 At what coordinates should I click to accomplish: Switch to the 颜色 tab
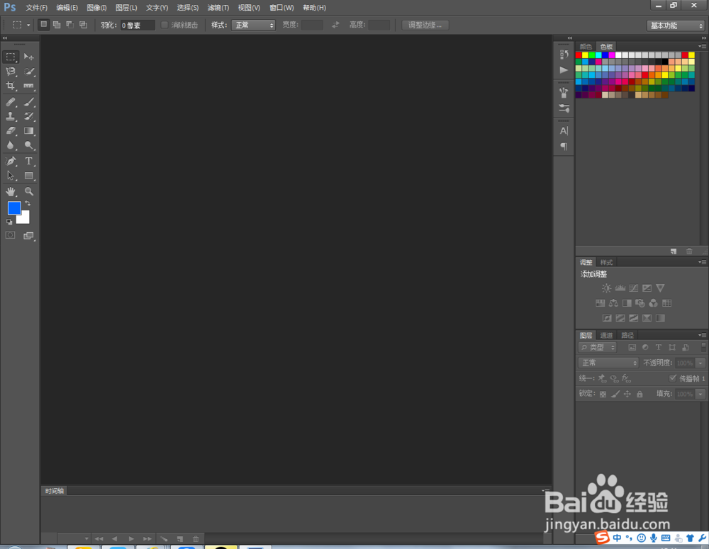(586, 47)
